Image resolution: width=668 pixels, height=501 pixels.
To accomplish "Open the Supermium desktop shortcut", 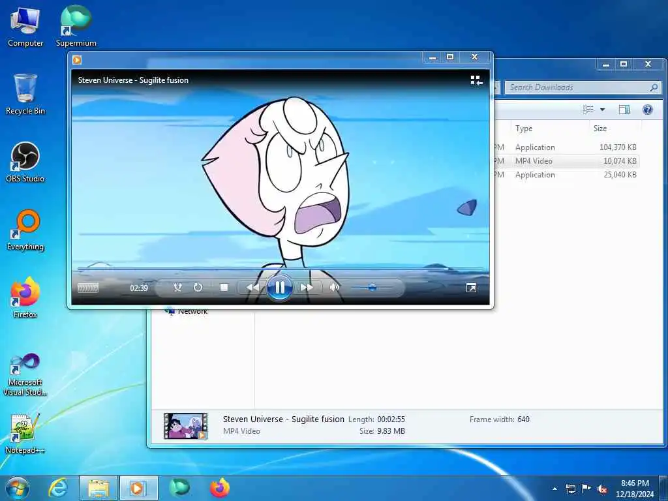I will coord(76,26).
